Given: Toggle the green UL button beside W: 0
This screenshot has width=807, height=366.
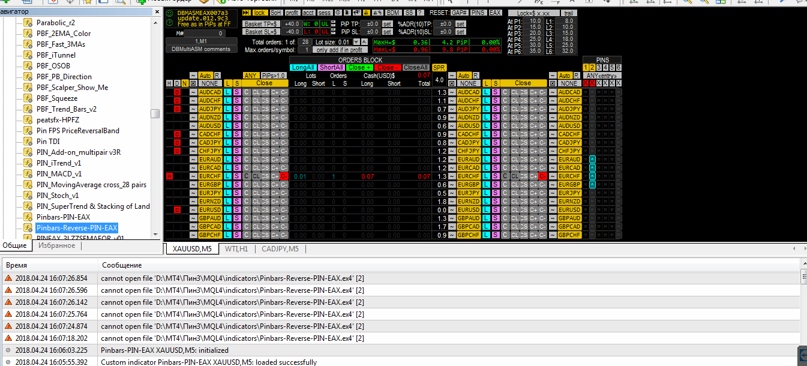Looking at the screenshot, I should 325,24.
